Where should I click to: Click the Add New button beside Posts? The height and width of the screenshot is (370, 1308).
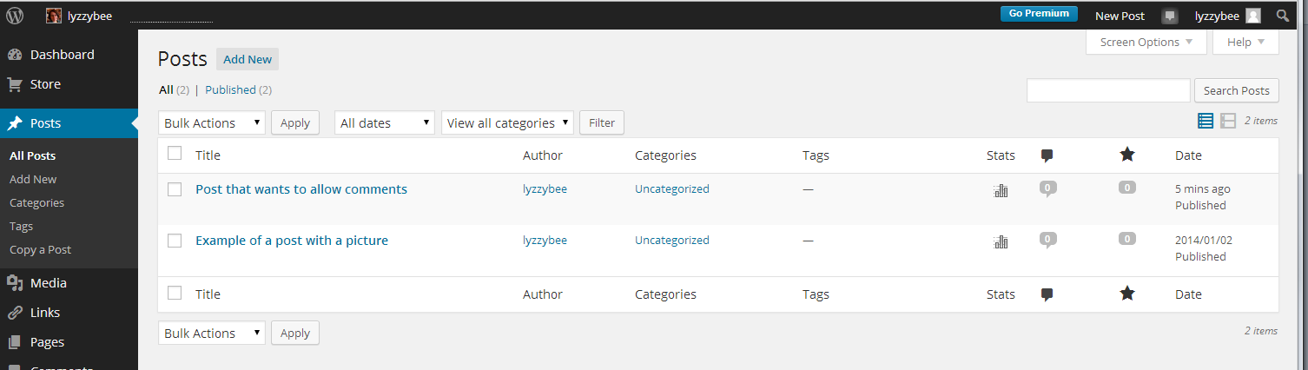[248, 60]
